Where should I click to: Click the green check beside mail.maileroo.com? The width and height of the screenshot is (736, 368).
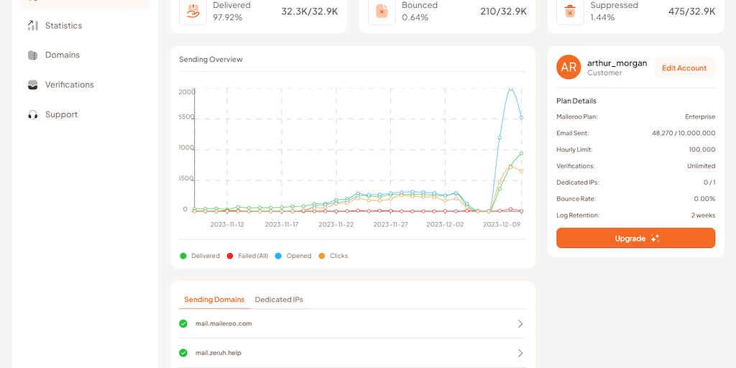pos(183,323)
